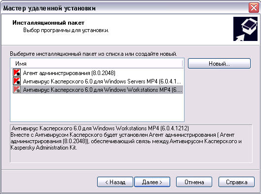Click the installation package box icon in header
The height and width of the screenshot is (194, 261).
[245, 29]
